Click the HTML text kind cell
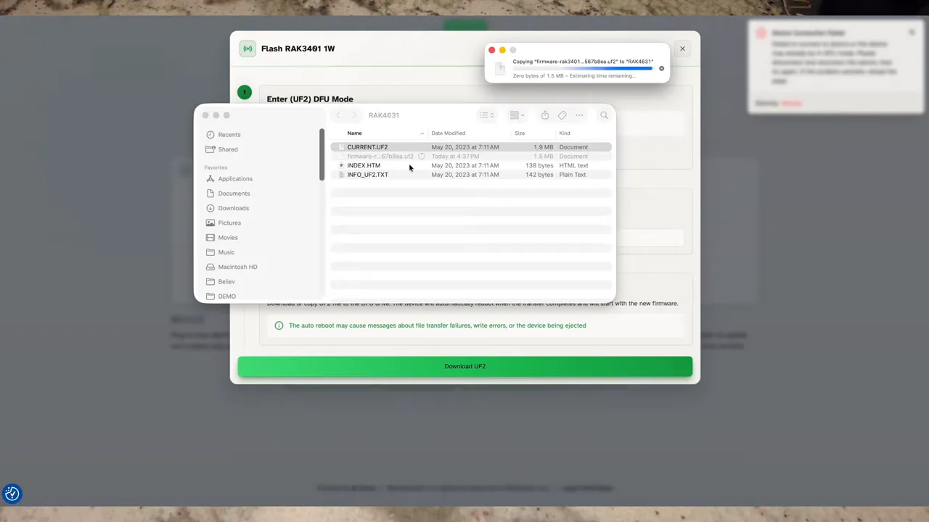The width and height of the screenshot is (929, 522). 573,165
